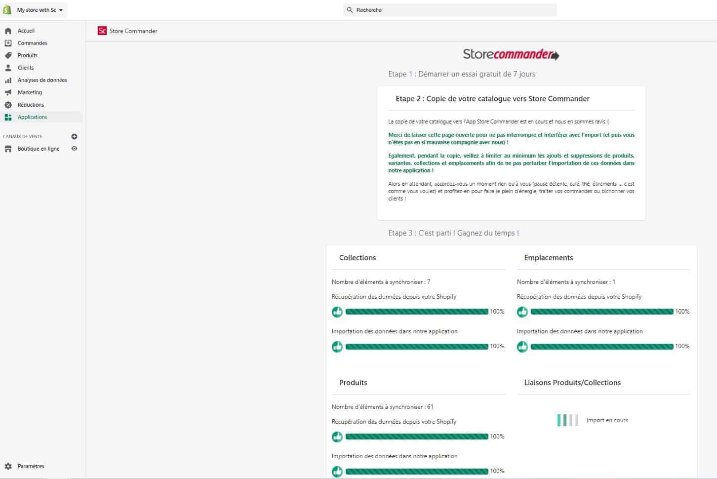717x479 pixels.
Task: Click Produits Shopify retrieval progress bar
Action: pyautogui.click(x=417, y=437)
